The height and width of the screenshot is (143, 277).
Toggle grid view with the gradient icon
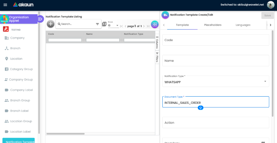(x=155, y=24)
